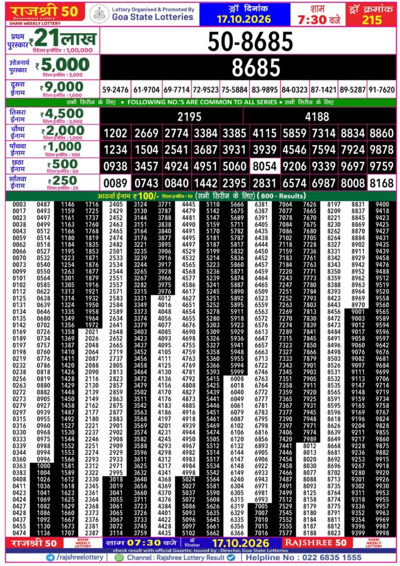Click consolation prize amount ₹5,000

coord(62,65)
